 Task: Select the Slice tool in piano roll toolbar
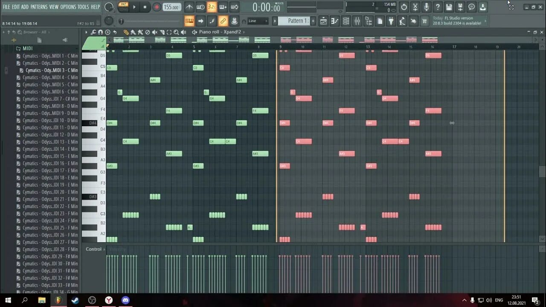point(162,32)
